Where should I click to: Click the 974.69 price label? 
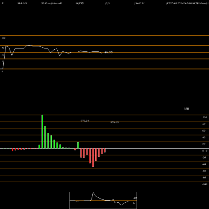(x=115, y=122)
